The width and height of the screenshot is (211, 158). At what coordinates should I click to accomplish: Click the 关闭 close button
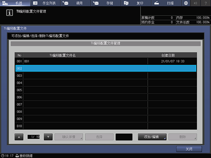(x=189, y=149)
